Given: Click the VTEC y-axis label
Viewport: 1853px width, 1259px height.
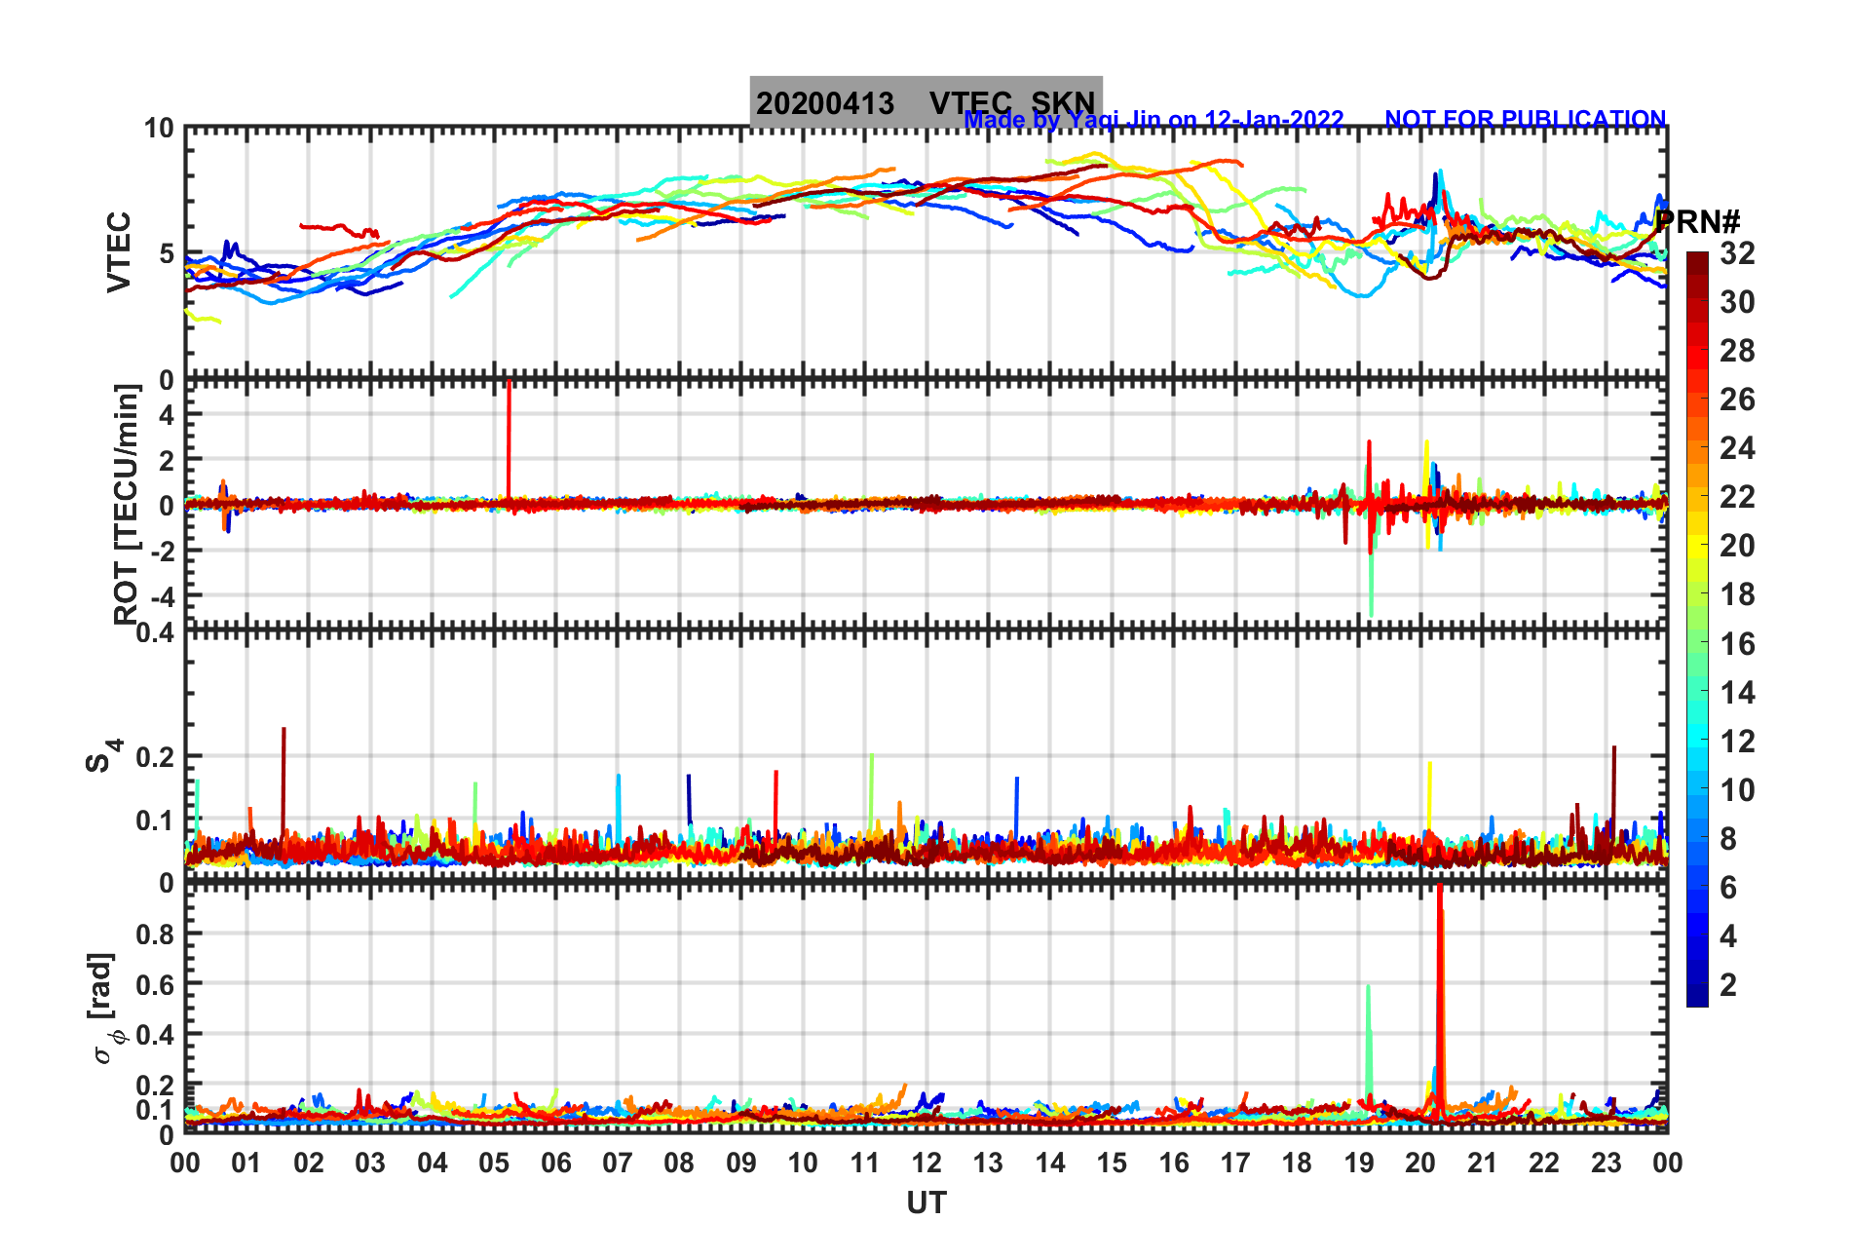Looking at the screenshot, I should (119, 251).
